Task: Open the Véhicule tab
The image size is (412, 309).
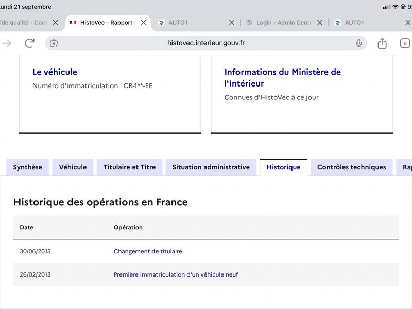Action: [73, 167]
